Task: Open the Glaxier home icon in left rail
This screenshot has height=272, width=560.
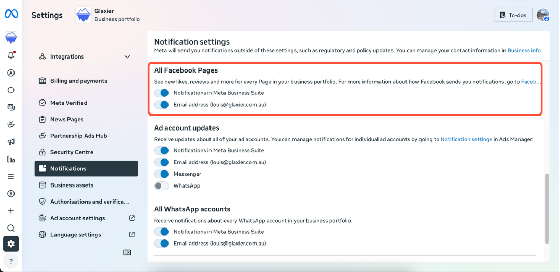Action: click(11, 38)
